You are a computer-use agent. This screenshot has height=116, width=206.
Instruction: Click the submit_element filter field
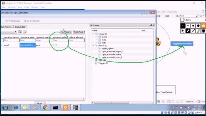76,40
